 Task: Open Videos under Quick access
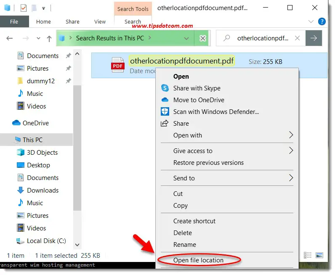pos(36,106)
